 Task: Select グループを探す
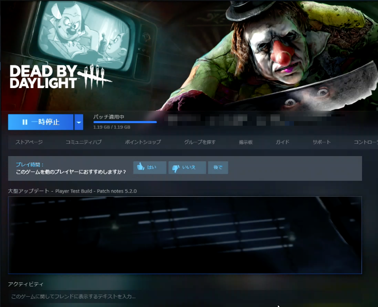click(200, 142)
